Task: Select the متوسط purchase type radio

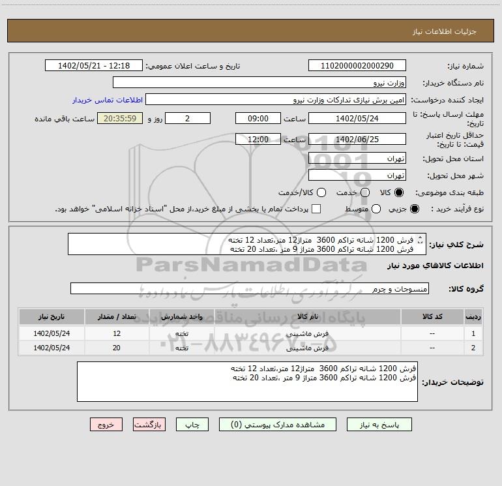Action: (x=376, y=209)
